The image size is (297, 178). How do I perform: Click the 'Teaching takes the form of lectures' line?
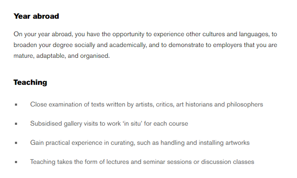[142, 162]
